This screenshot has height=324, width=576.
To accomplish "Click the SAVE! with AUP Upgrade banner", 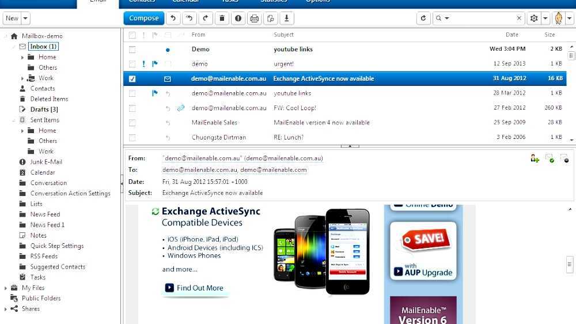I will (x=423, y=251).
